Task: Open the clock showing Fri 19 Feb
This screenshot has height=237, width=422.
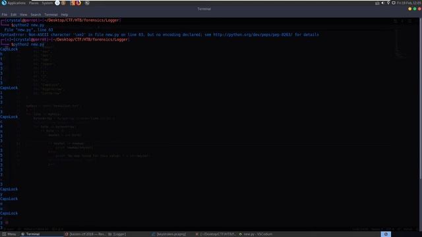Action: pyautogui.click(x=409, y=3)
